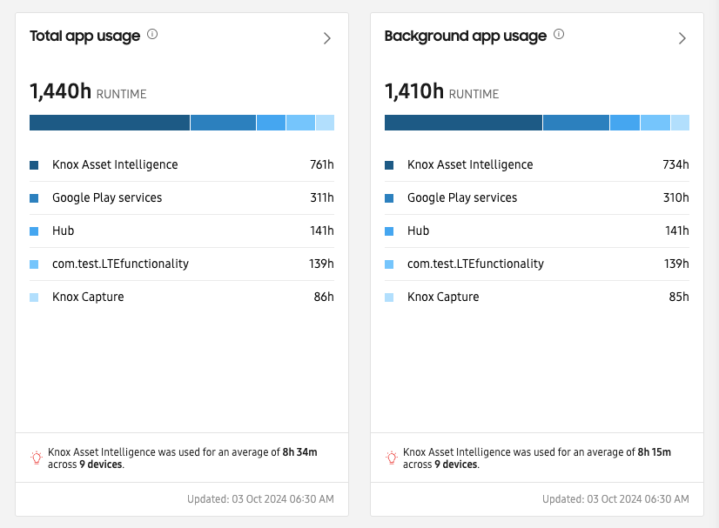
Task: Open Background app usage details via chevron
Action: tap(682, 38)
